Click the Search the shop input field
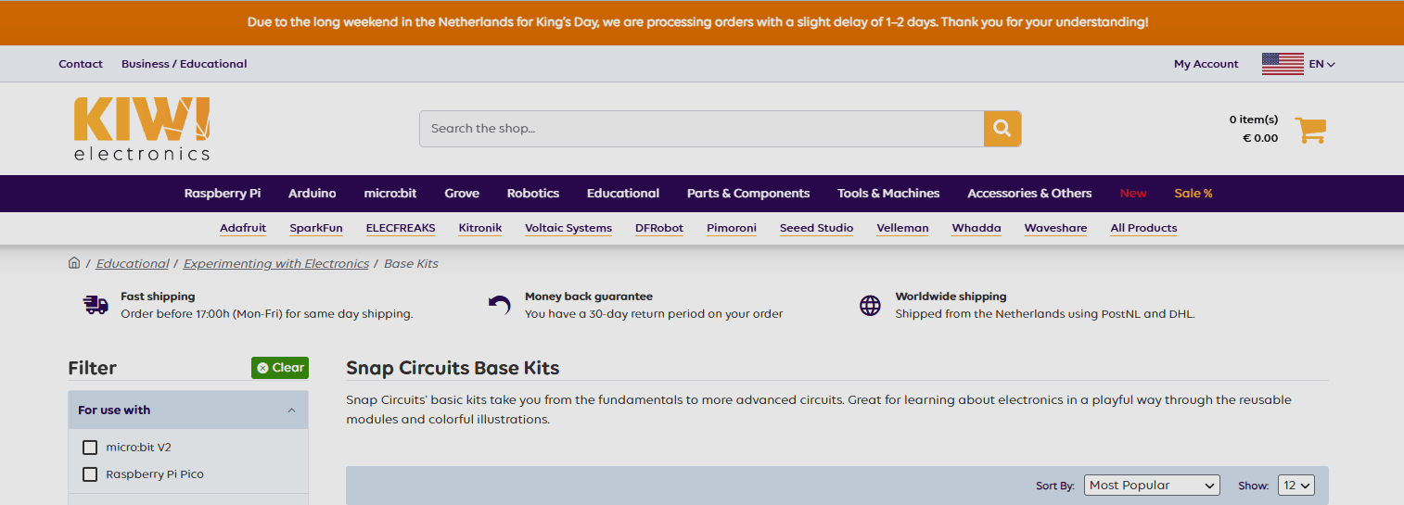 coord(701,129)
